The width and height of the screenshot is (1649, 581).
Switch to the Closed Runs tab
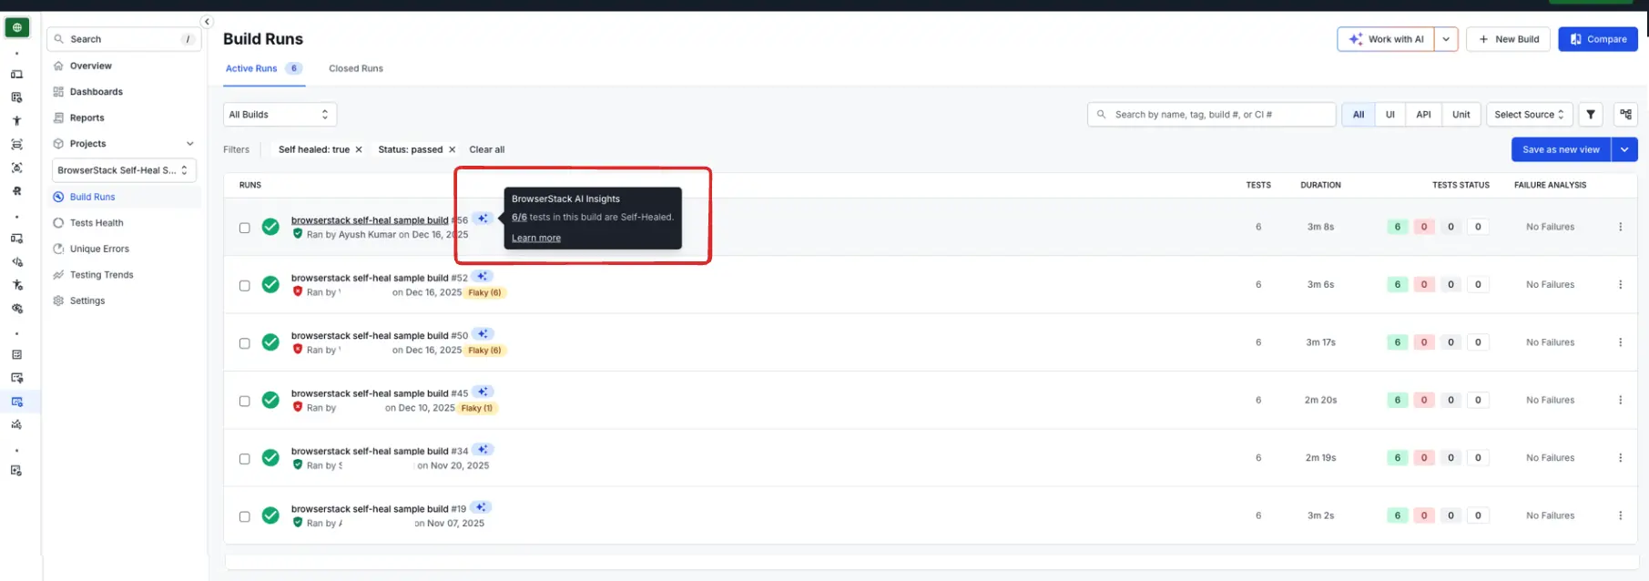pos(355,68)
